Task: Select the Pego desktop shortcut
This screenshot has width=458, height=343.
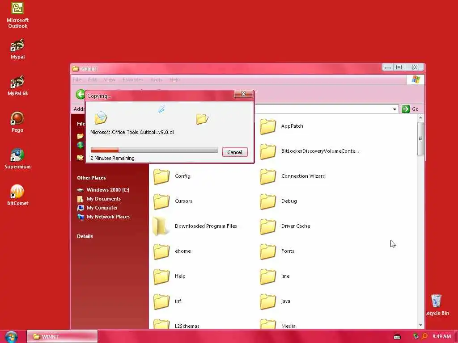Action: (x=17, y=122)
